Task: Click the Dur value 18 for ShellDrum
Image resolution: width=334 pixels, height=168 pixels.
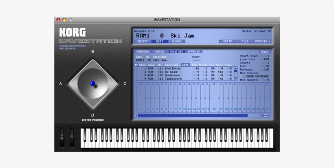Action: 197,68
